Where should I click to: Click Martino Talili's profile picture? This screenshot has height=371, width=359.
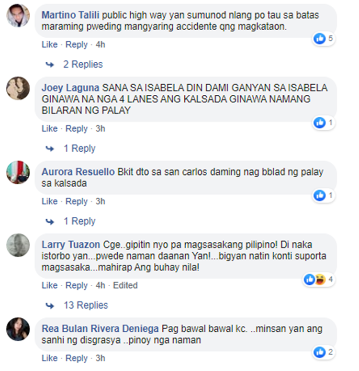(x=18, y=15)
